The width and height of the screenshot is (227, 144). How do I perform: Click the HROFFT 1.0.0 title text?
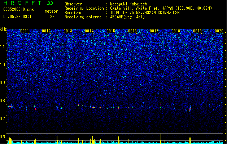[x=29, y=3]
